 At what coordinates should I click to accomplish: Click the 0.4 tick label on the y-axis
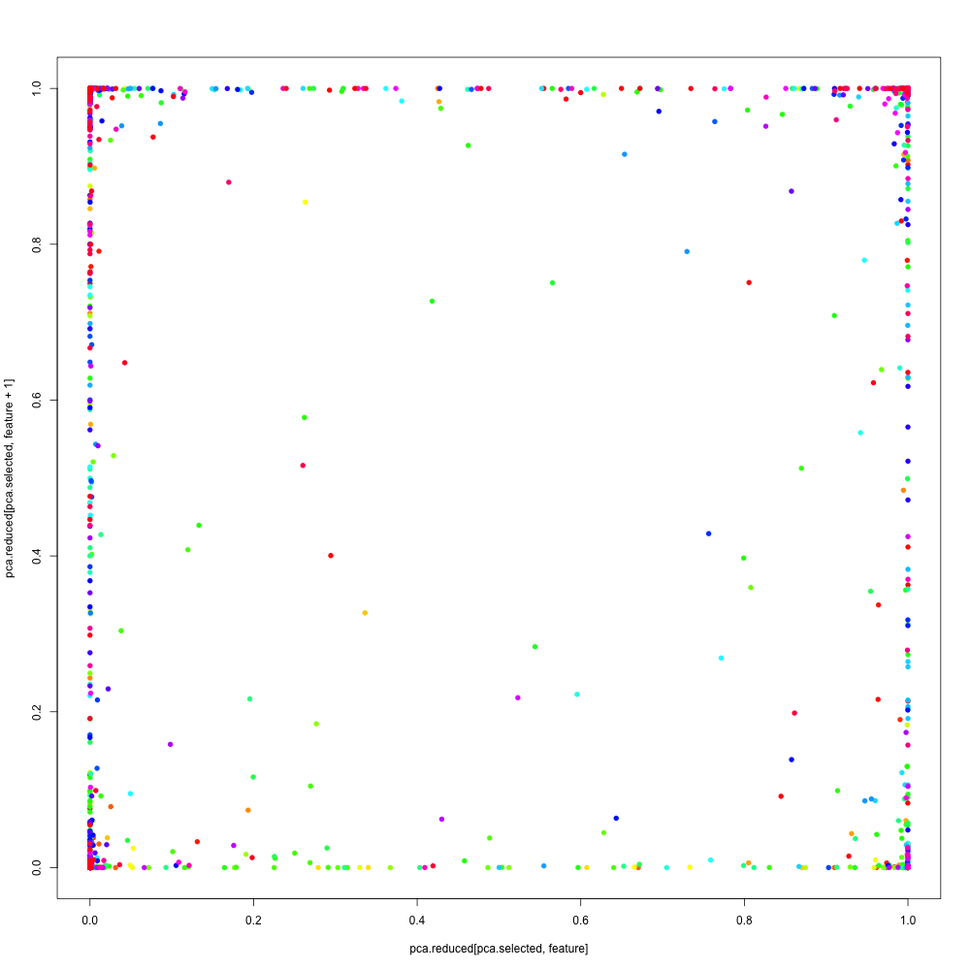point(35,556)
